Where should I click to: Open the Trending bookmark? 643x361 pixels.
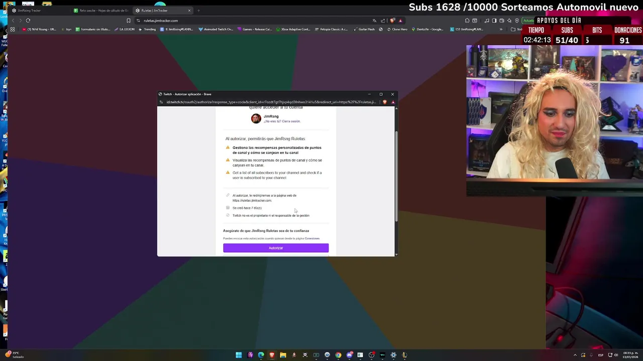click(147, 29)
